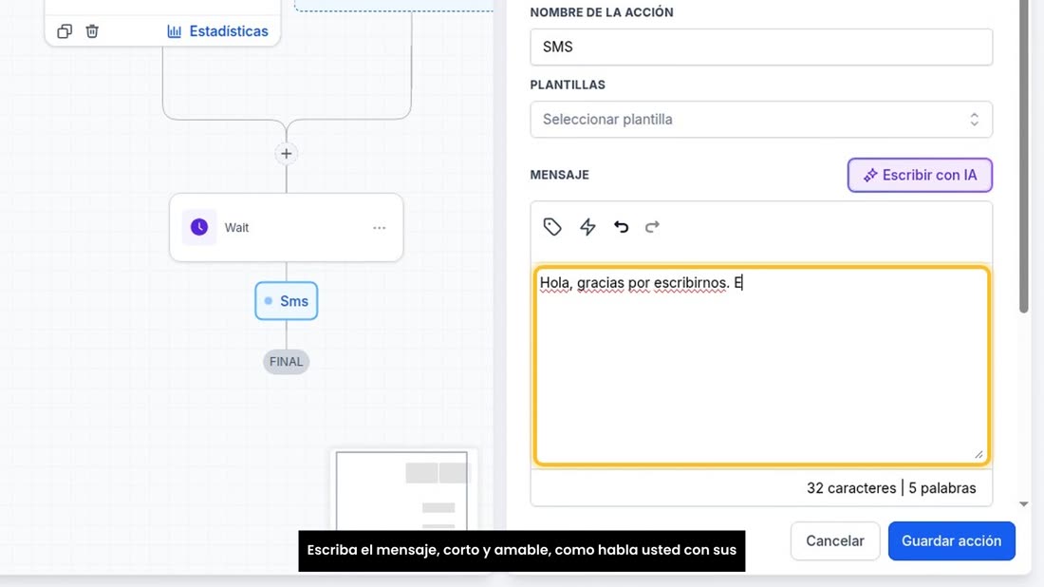This screenshot has width=1044, height=587.
Task: Open the lightning bolt dynamic content tool
Action: coord(587,227)
